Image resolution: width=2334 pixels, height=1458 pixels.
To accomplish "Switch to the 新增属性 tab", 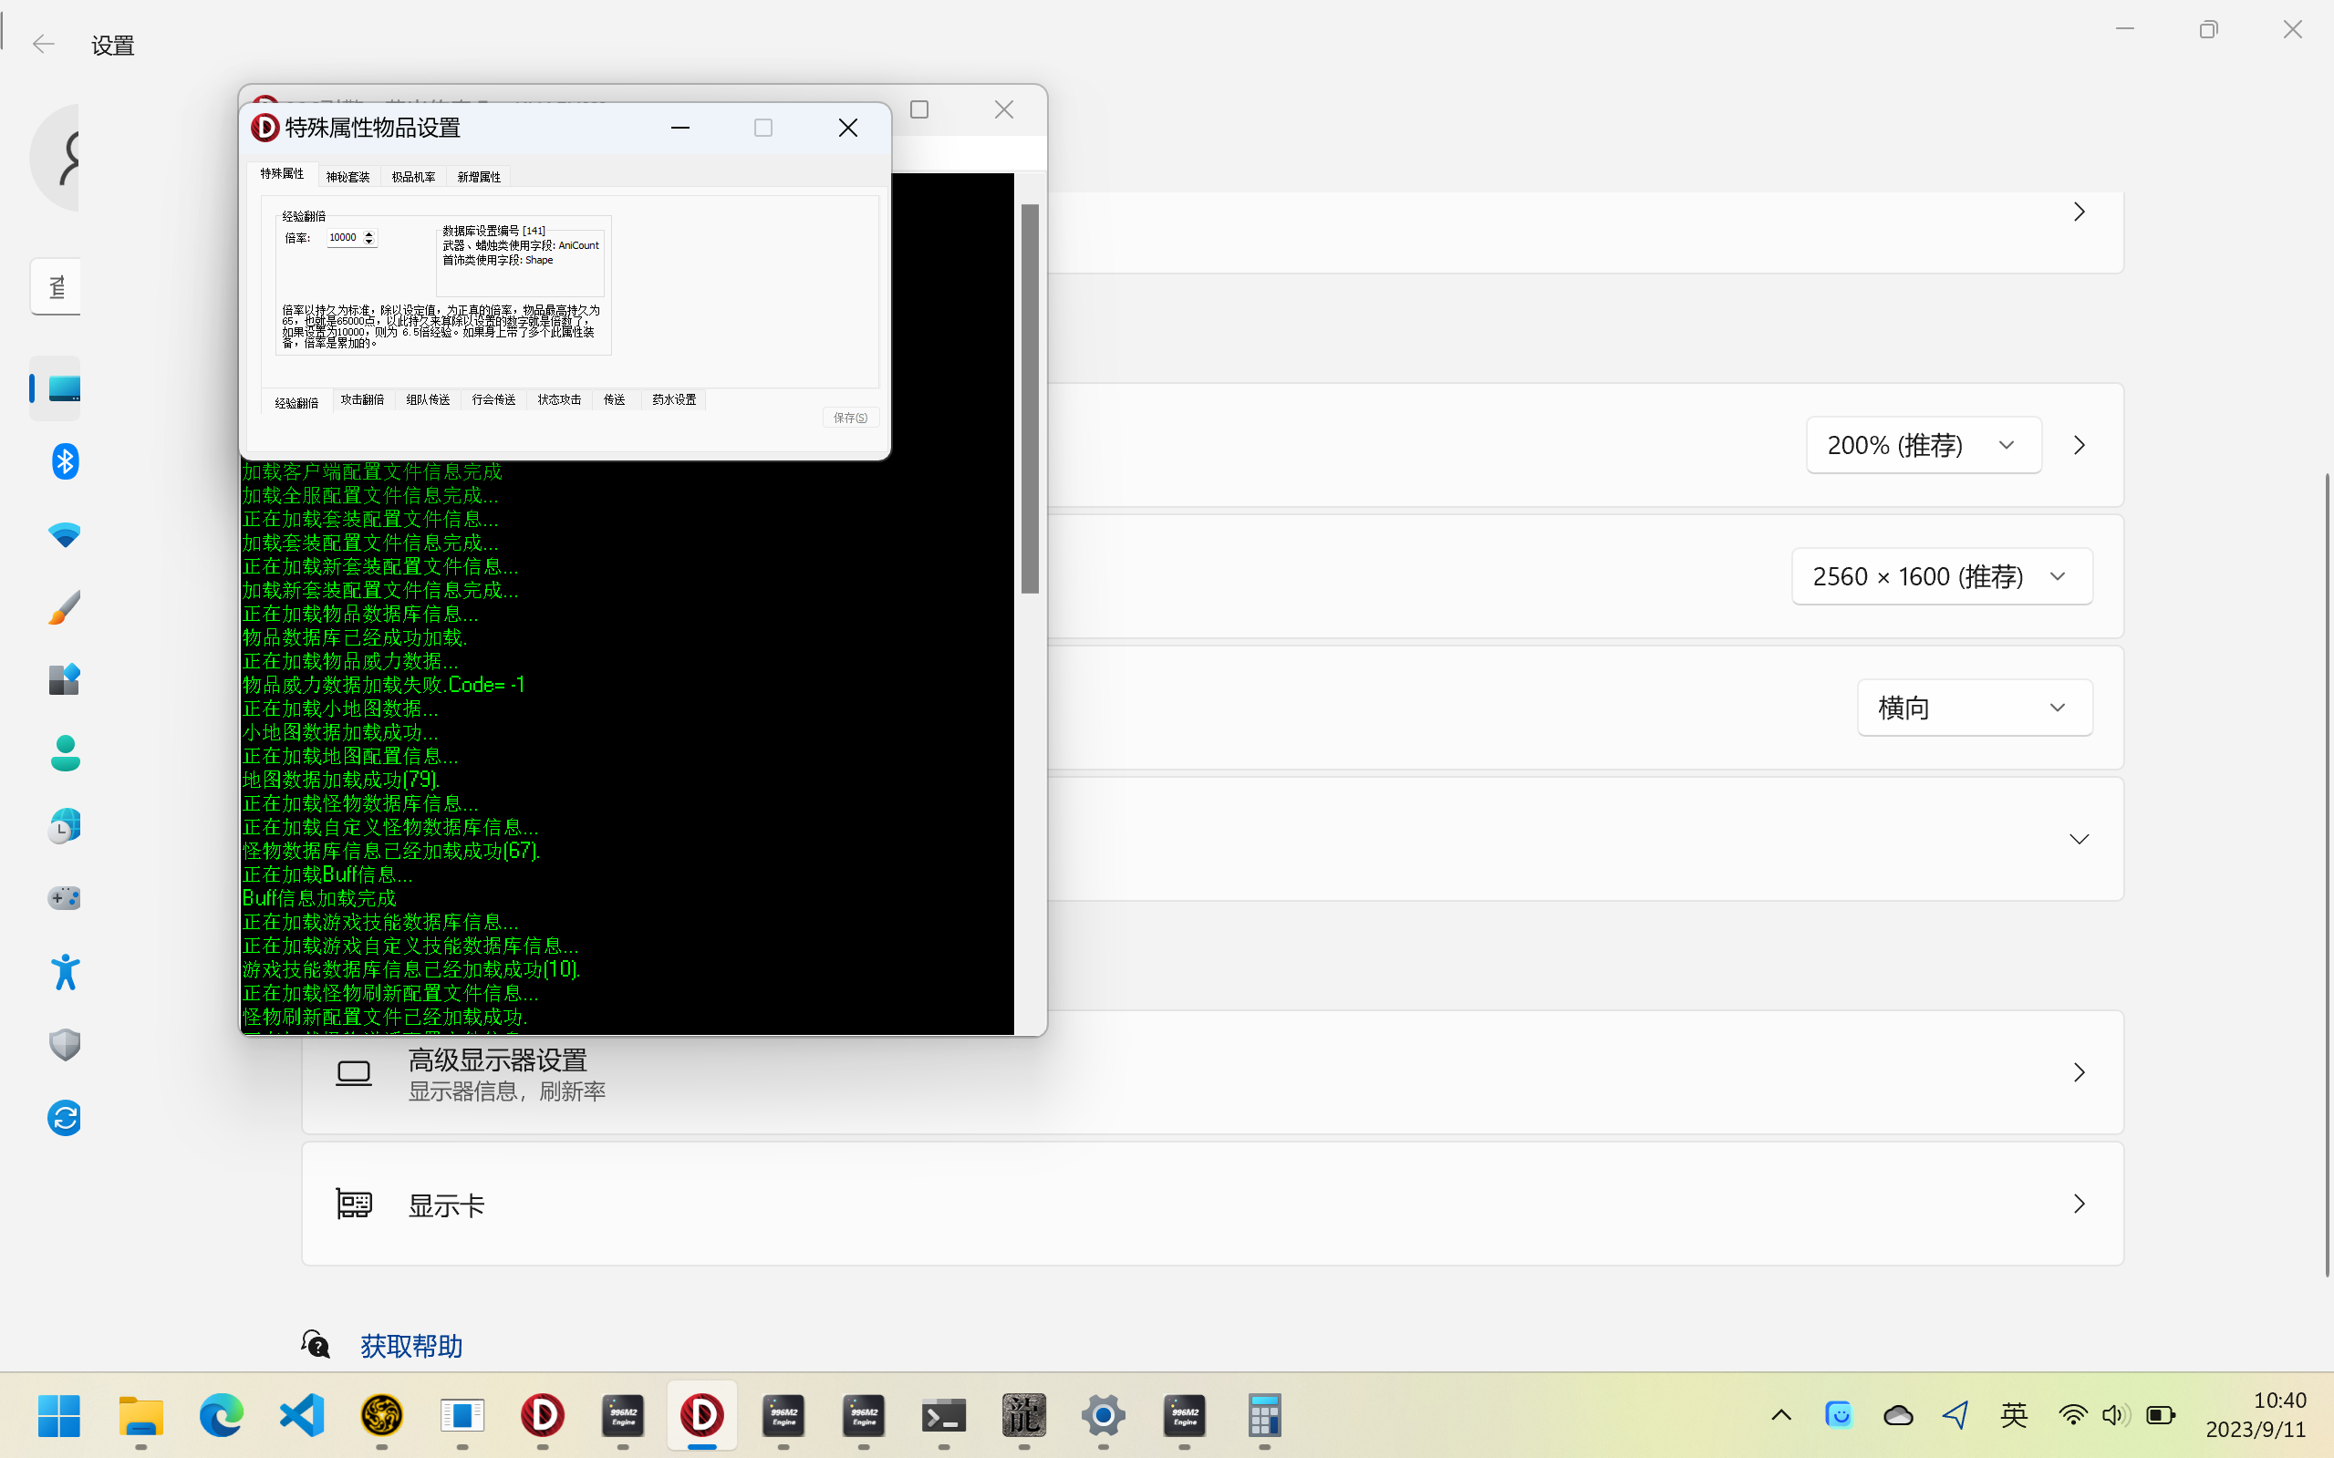I will click(x=478, y=177).
